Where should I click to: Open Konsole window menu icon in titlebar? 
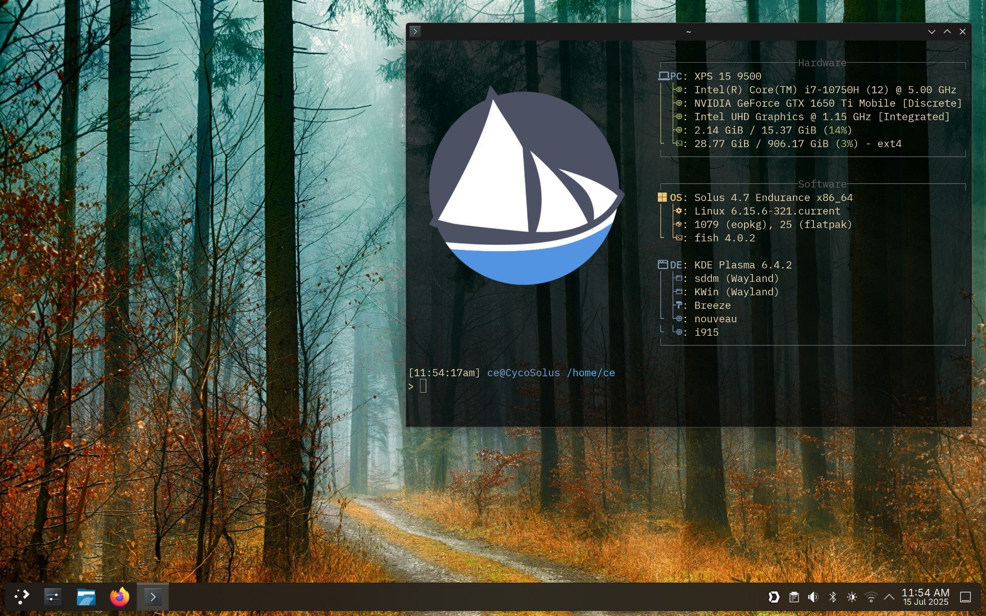pyautogui.click(x=415, y=31)
